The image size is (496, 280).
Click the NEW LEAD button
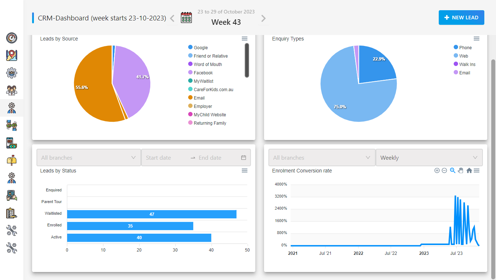click(461, 17)
